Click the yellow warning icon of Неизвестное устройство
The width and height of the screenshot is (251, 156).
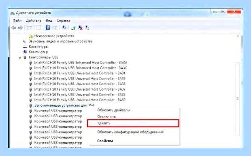tap(31, 36)
